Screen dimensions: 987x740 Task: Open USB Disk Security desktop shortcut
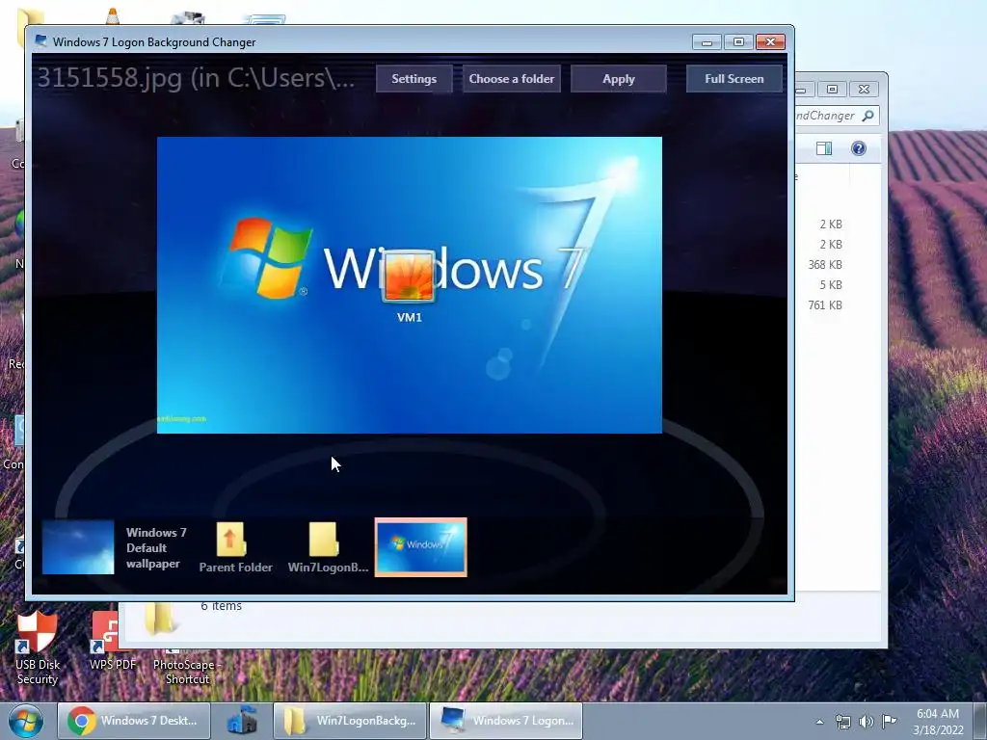tap(38, 648)
